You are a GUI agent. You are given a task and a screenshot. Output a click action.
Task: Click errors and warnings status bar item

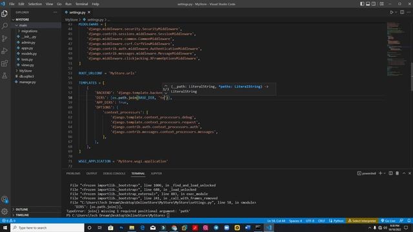(8, 220)
